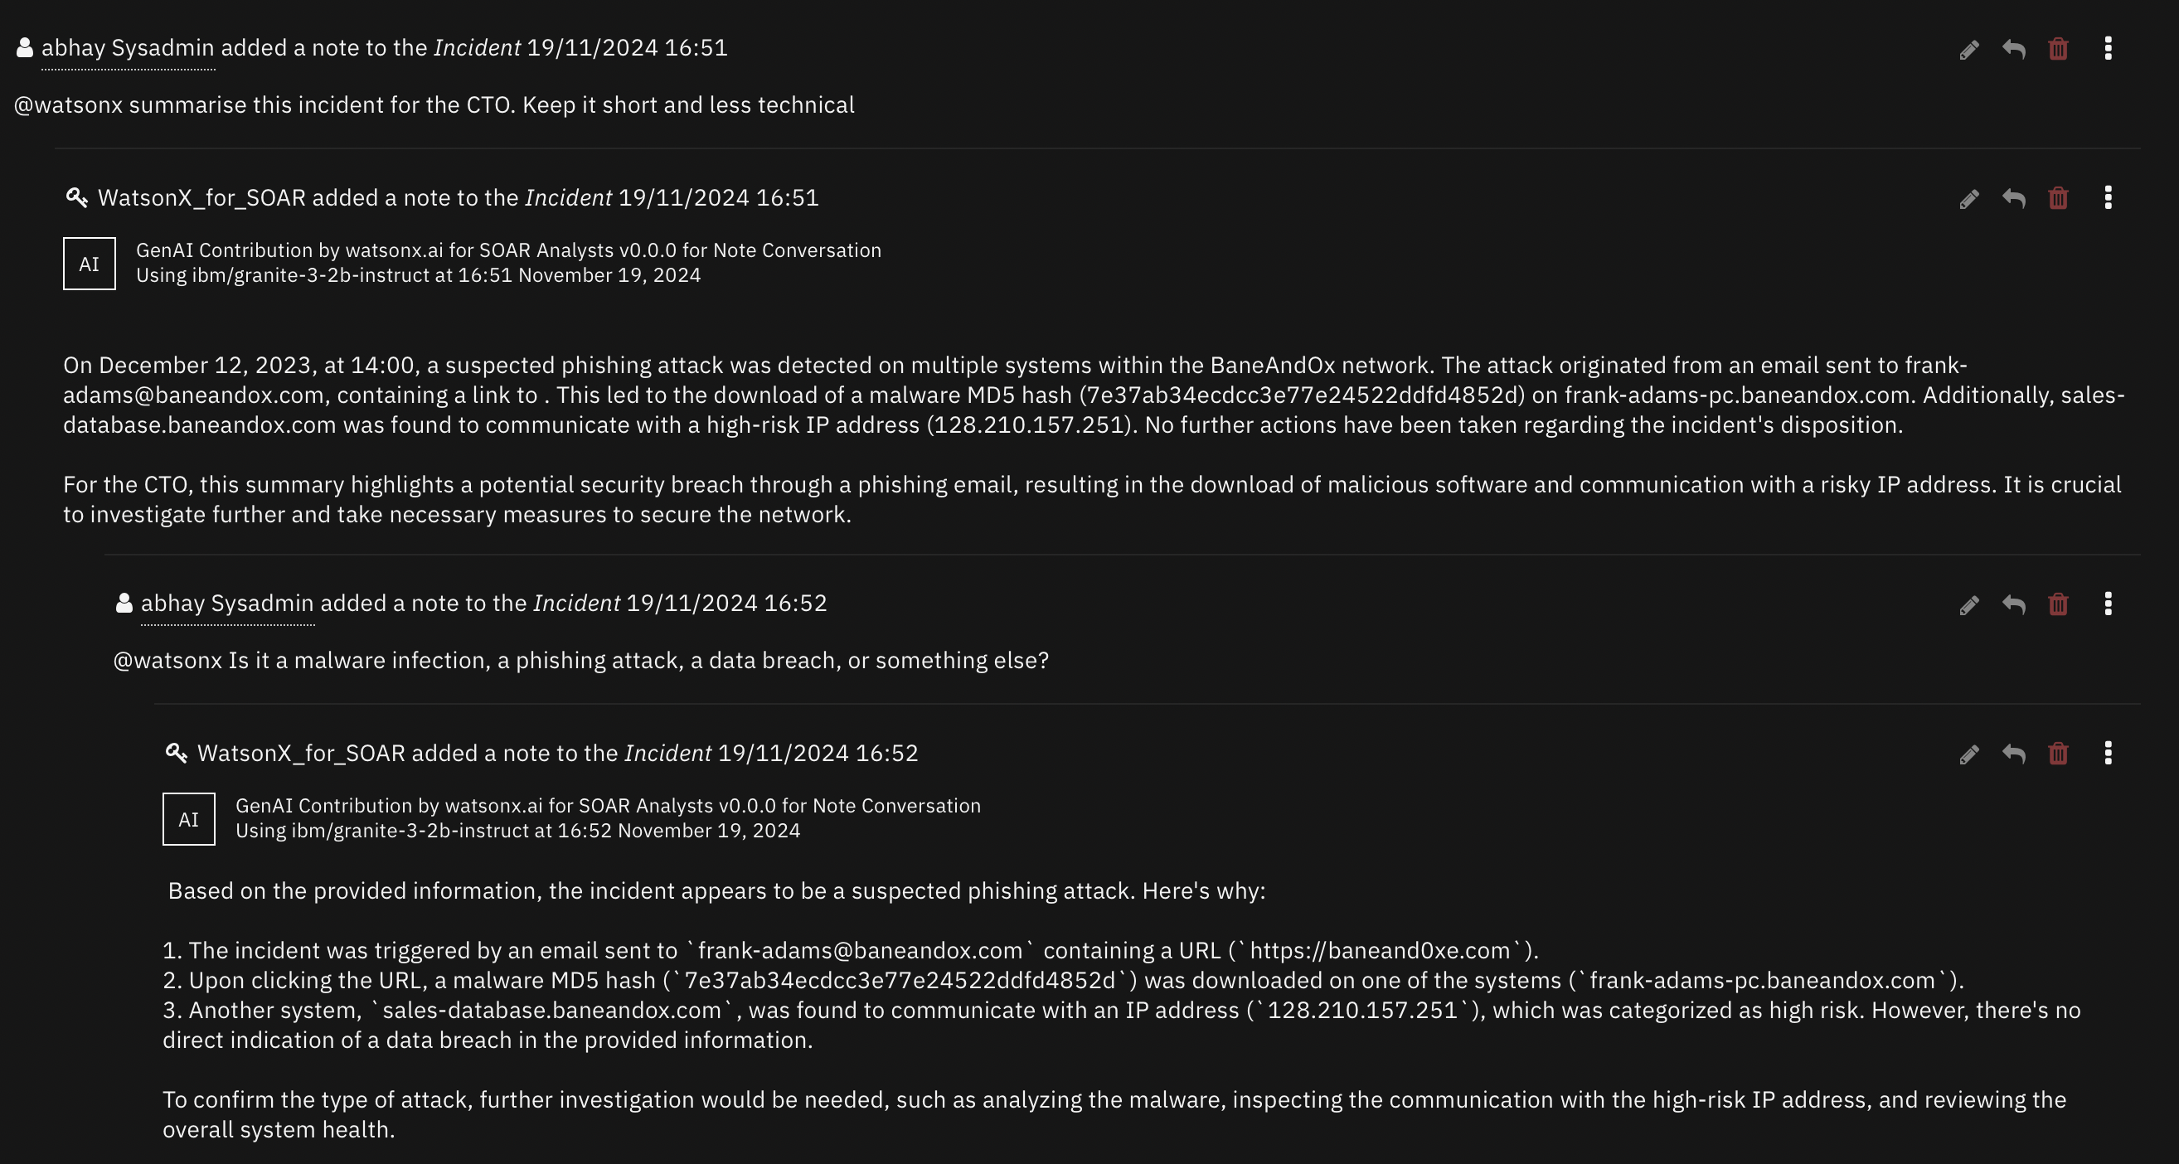Click abhay Sysadmin name on 16:52 note

(x=227, y=604)
